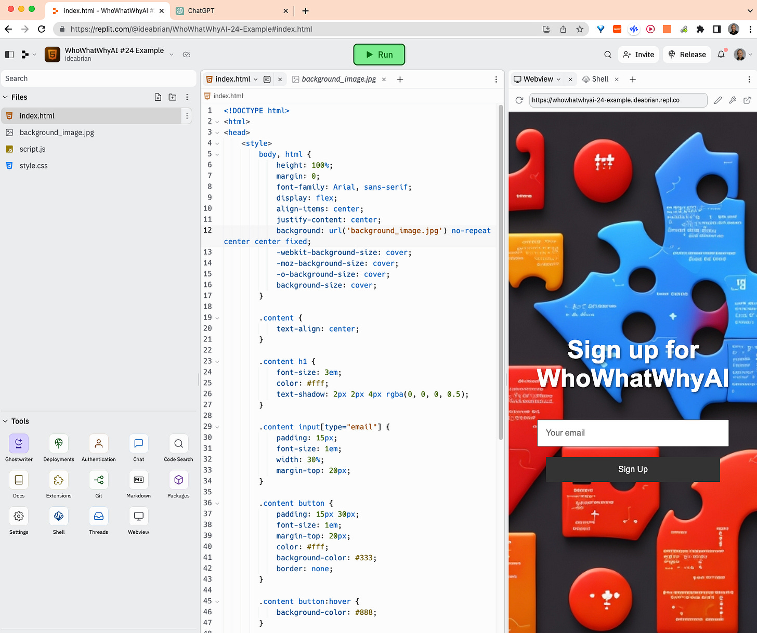Bookmark this page with the star icon
Screen dimensions: 757x633
click(x=580, y=29)
